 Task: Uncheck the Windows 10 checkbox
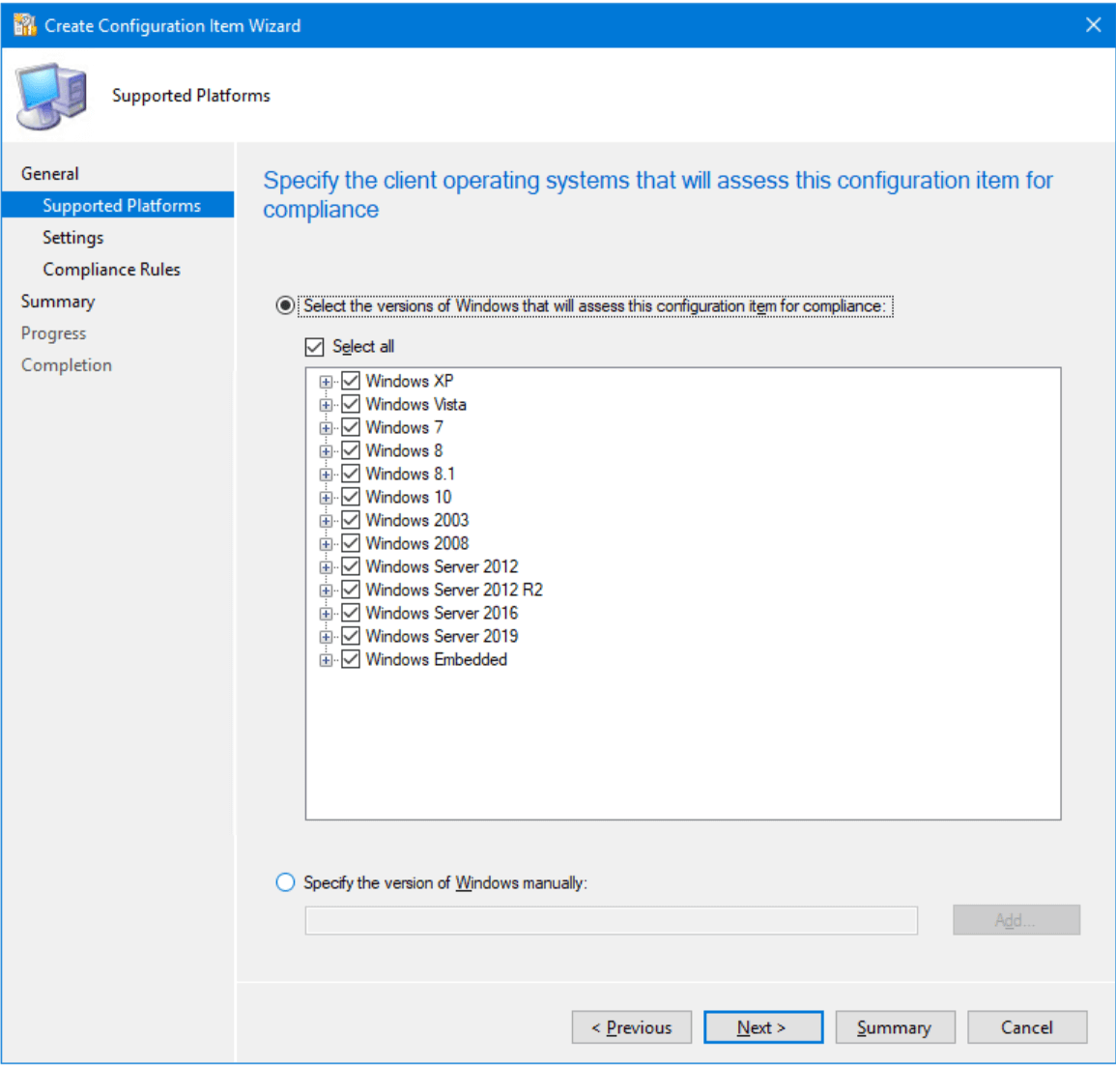[x=350, y=497]
